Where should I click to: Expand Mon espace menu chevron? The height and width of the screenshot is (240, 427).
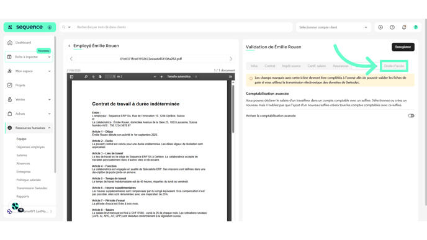pyautogui.click(x=49, y=71)
